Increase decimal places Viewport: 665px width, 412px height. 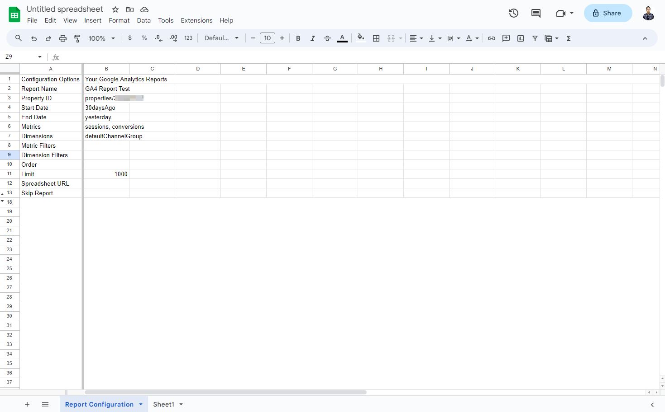pos(173,38)
